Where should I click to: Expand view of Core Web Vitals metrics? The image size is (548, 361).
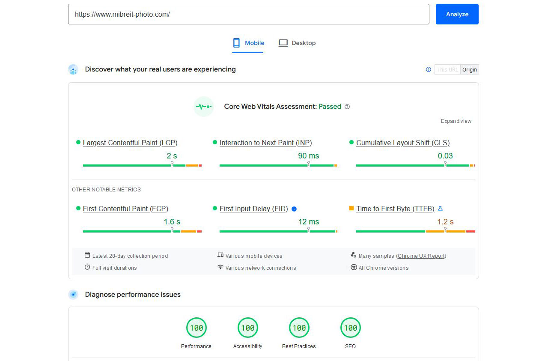[x=456, y=121]
